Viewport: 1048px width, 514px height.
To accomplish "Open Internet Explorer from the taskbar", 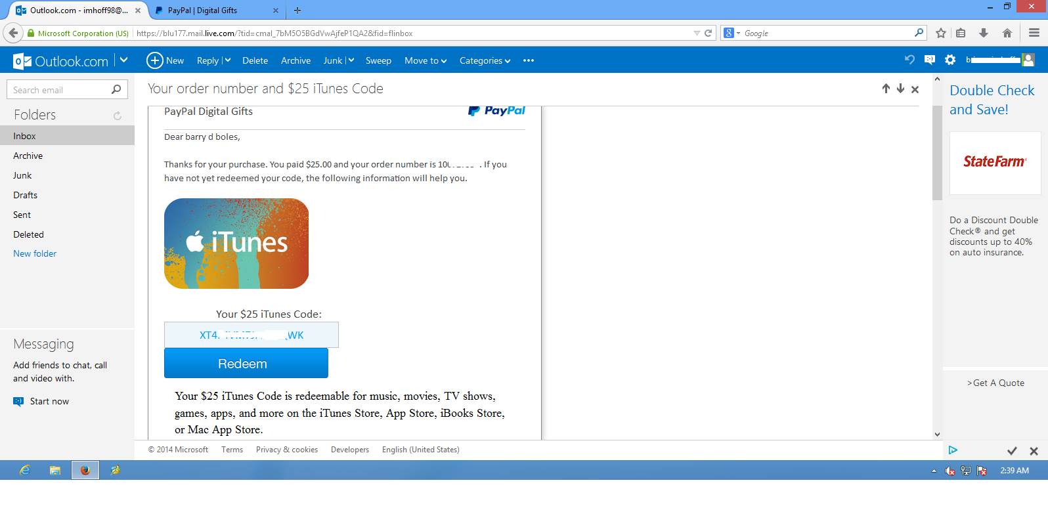I will tap(25, 470).
